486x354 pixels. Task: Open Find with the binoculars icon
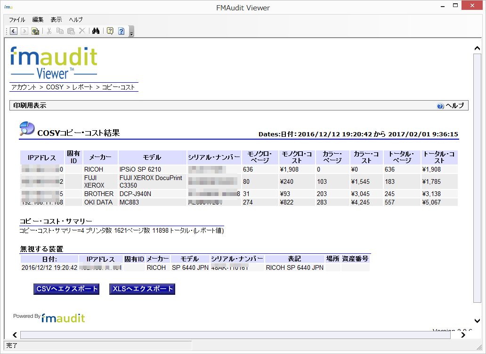(96, 31)
